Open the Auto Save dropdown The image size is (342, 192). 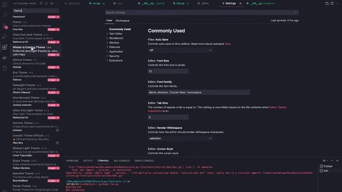(x=180, y=50)
